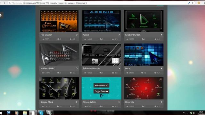
Task: Click the chevron arrow next to Simple Black
Action: pos(77,102)
